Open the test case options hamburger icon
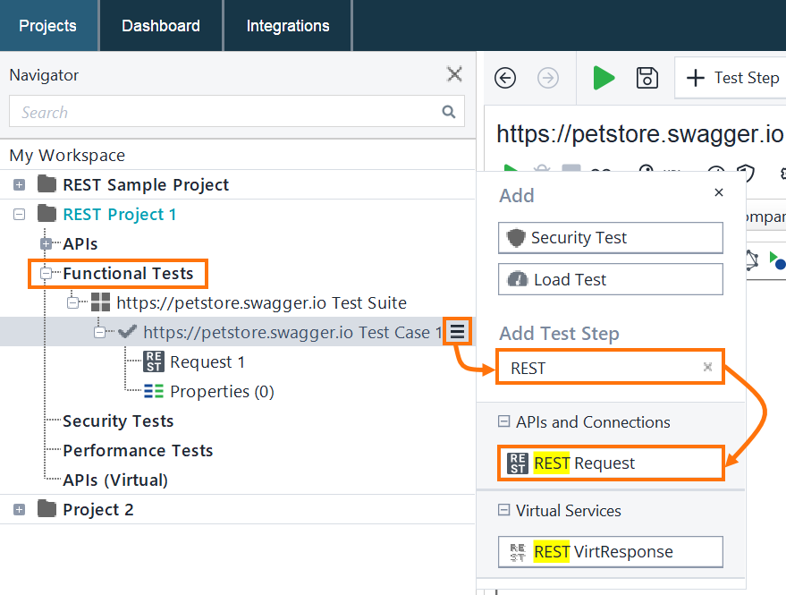Image resolution: width=786 pixels, height=595 pixels. tap(457, 330)
